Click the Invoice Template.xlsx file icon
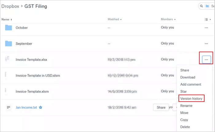Screen dimensions: 215x132 (7, 59)
